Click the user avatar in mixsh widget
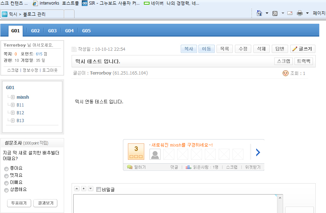This screenshot has height=213, width=326. (155, 154)
